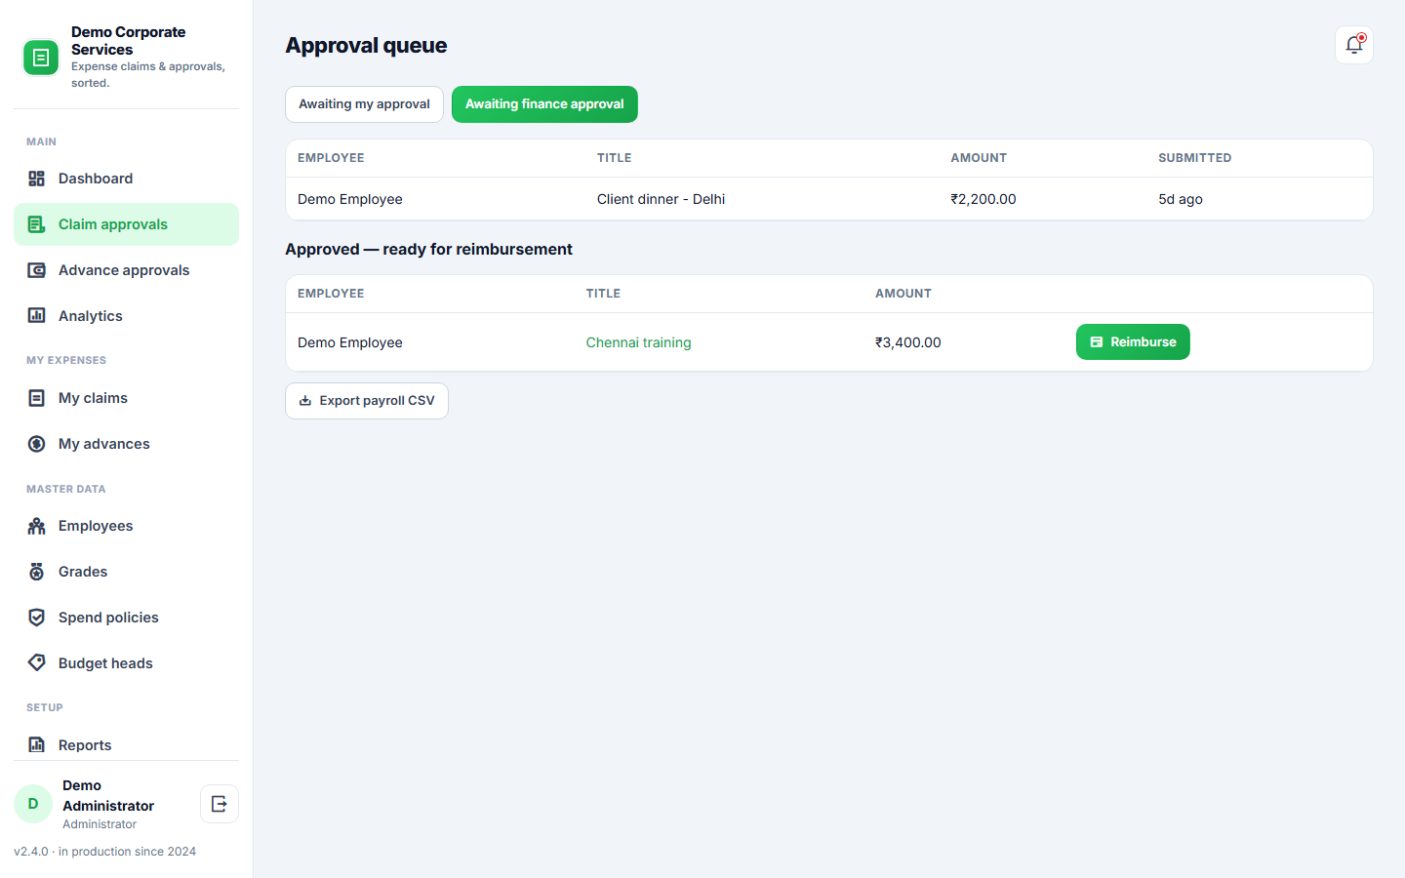
Task: Click the Approval queue heading
Action: click(366, 45)
